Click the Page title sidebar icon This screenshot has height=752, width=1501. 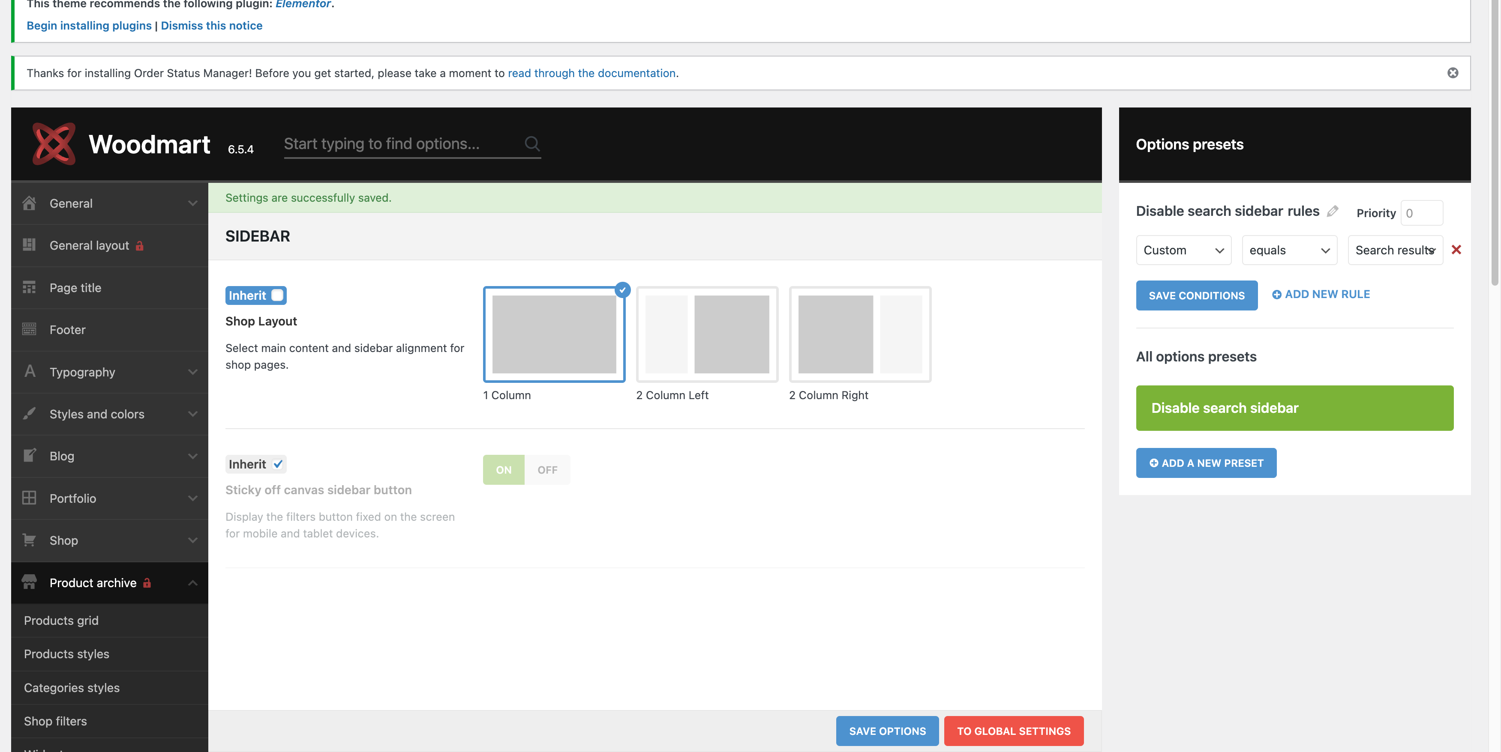click(29, 287)
